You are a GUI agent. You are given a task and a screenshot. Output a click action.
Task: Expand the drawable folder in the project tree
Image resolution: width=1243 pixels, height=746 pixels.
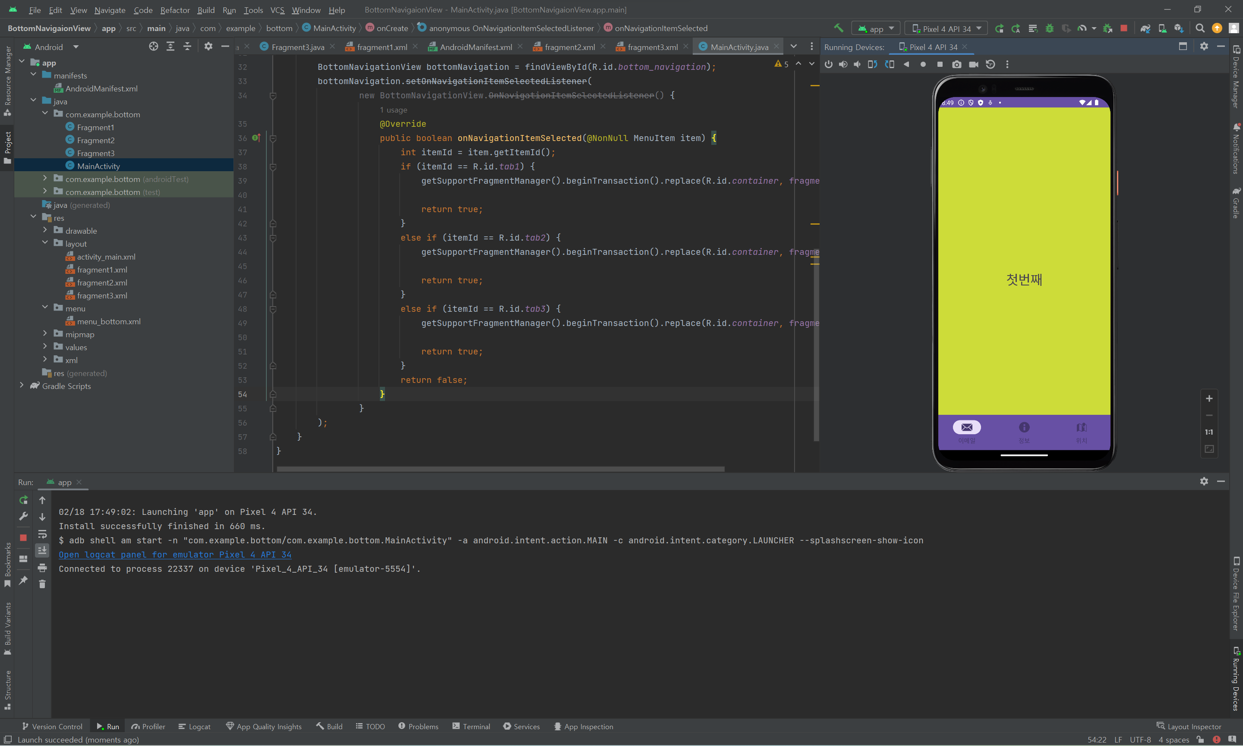(45, 230)
